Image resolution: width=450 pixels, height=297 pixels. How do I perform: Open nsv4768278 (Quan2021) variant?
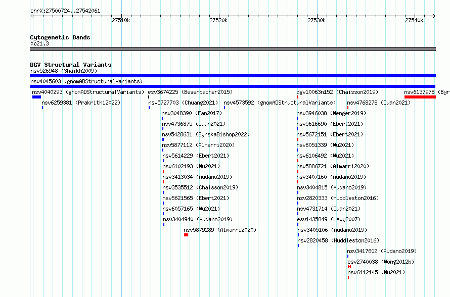[x=379, y=103]
